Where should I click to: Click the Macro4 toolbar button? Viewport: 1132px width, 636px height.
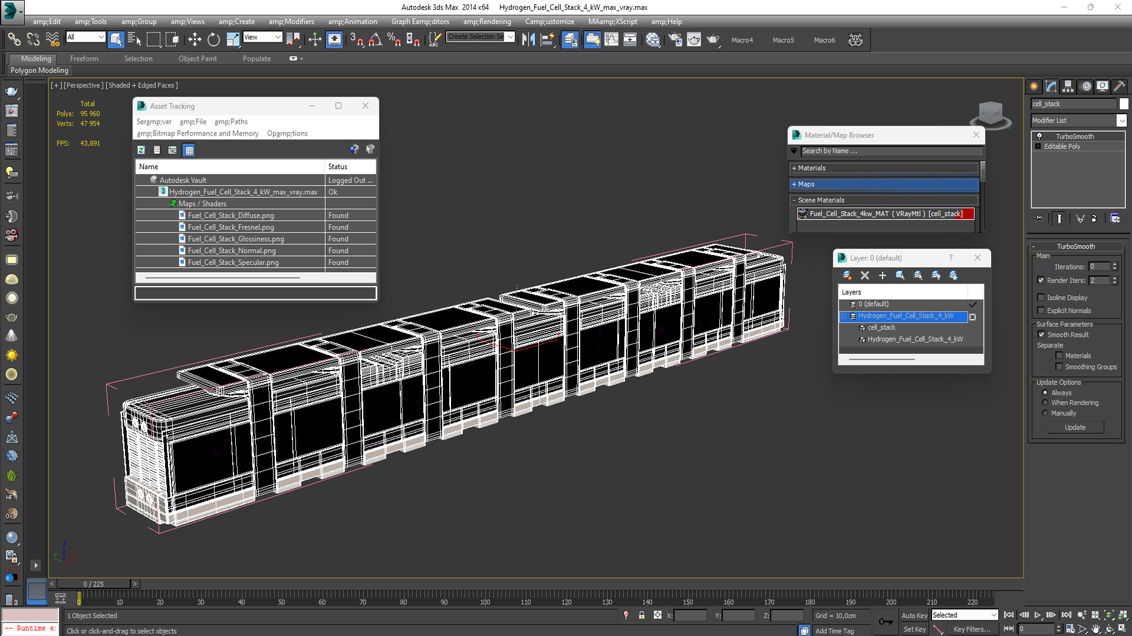[742, 40]
